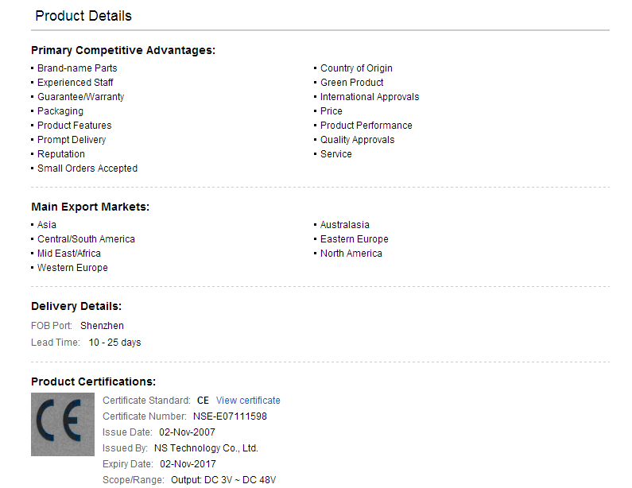The width and height of the screenshot is (632, 488).
Task: Select the 10 - 25 days lead time
Action: [114, 342]
